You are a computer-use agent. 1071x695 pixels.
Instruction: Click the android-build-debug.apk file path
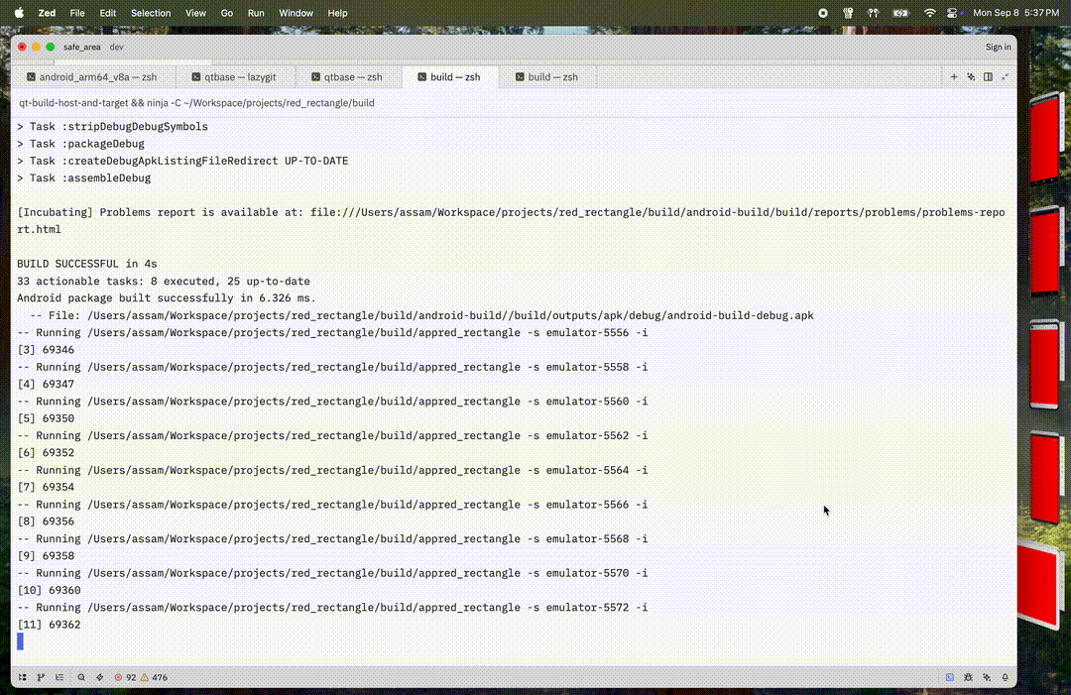pyautogui.click(x=451, y=315)
